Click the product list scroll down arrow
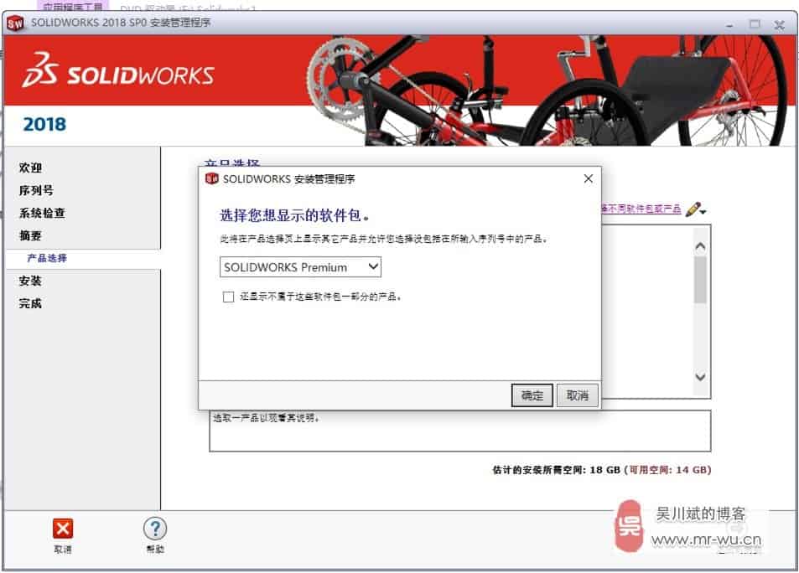This screenshot has height=573, width=799. pyautogui.click(x=700, y=377)
